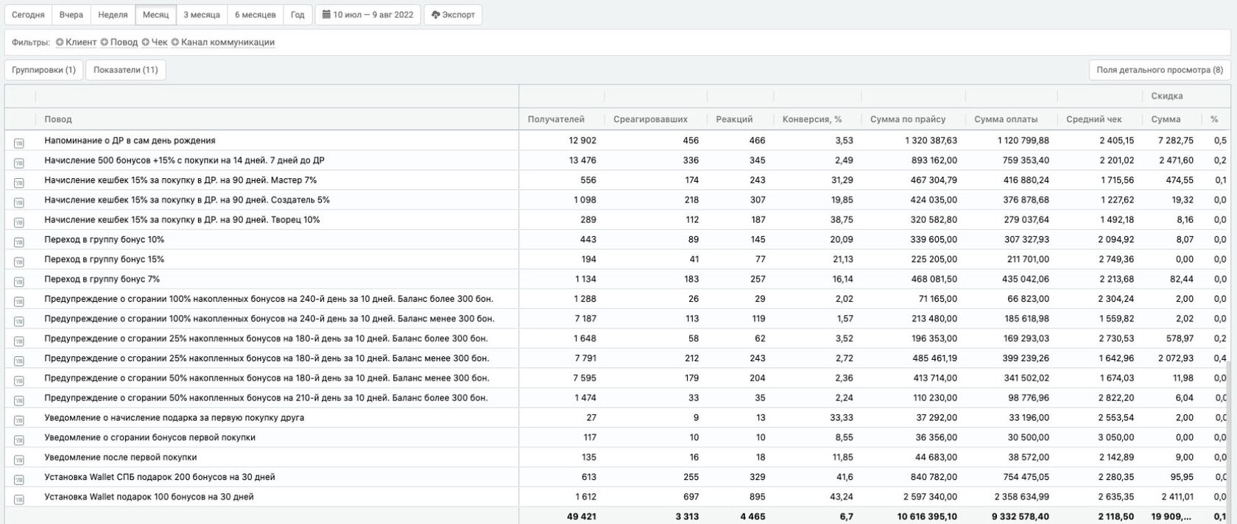Viewport: 1237px width, 524px height.
Task: Open Поля детального просмотра (8) selector
Action: [x=1159, y=70]
